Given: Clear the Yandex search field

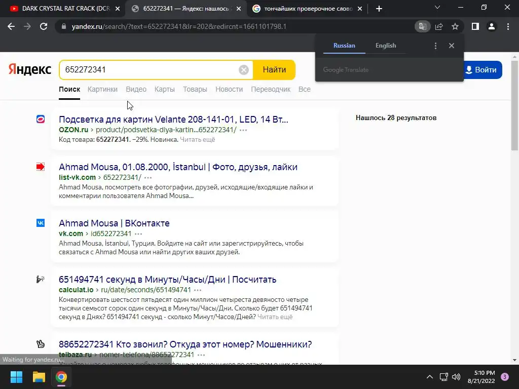Looking at the screenshot, I should [244, 70].
